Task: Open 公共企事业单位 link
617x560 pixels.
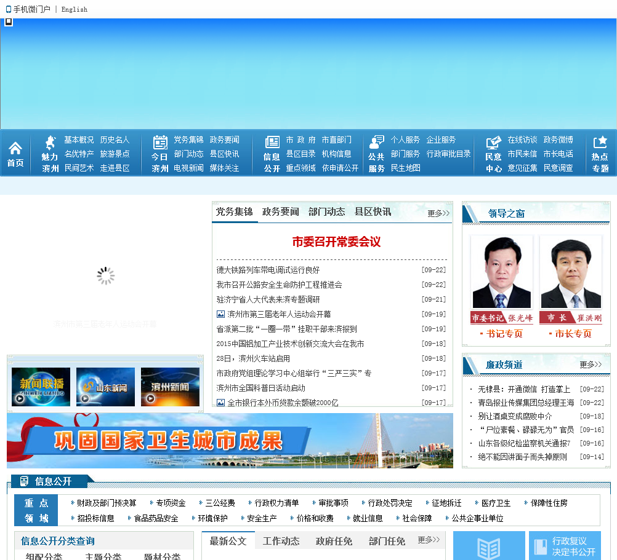Action: [x=478, y=518]
